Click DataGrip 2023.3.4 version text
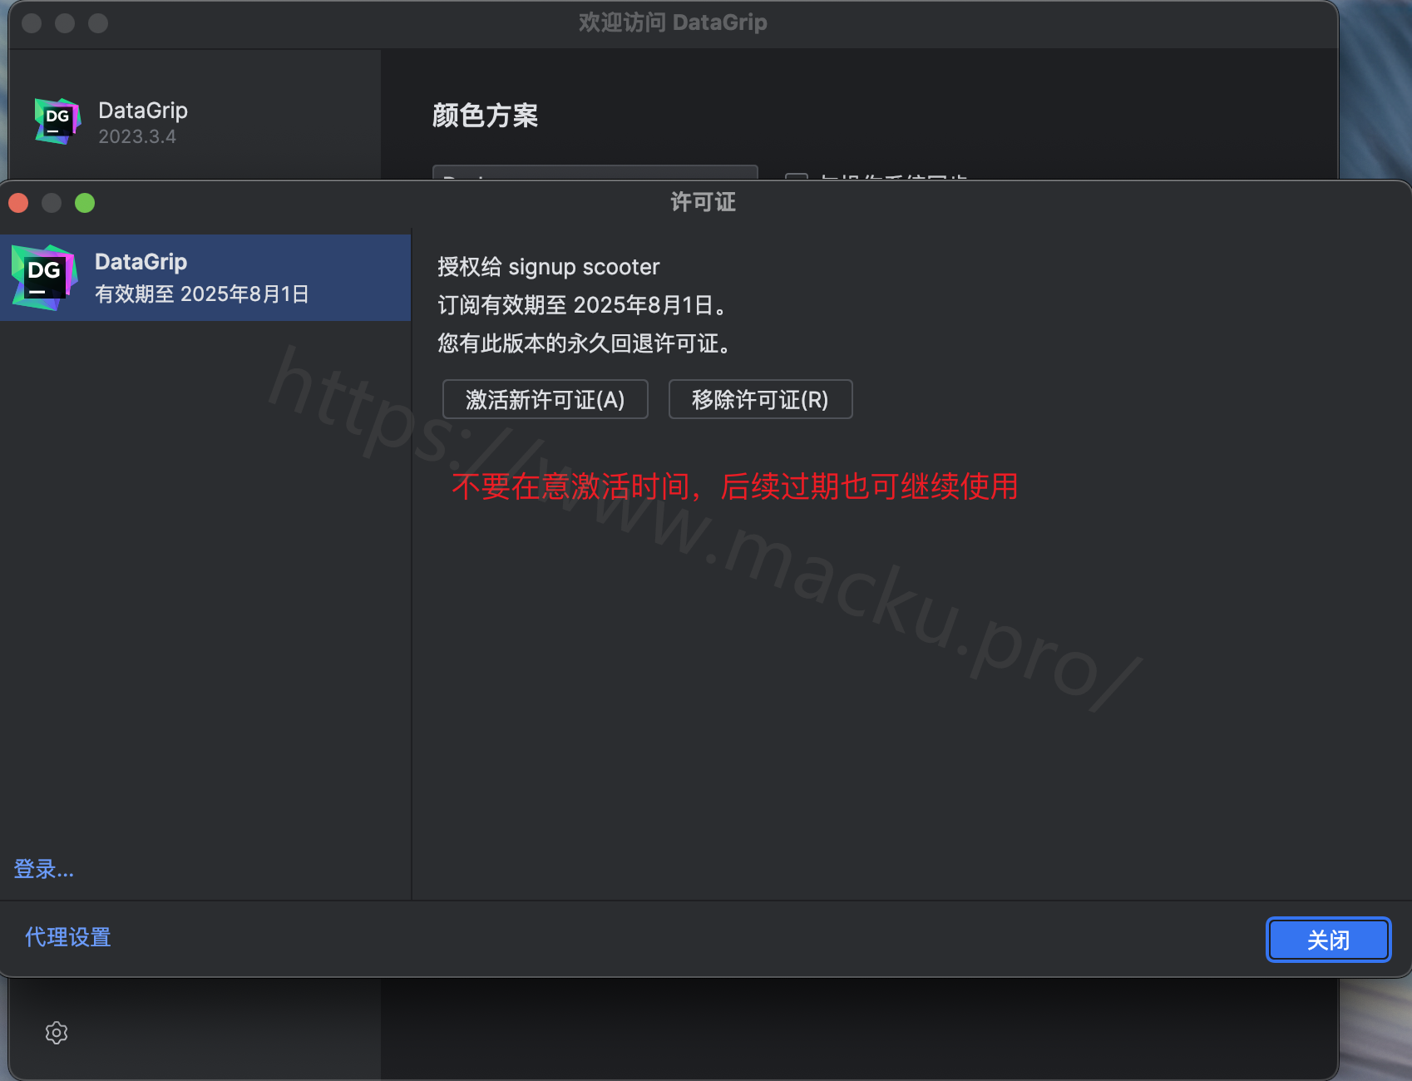 point(137,136)
